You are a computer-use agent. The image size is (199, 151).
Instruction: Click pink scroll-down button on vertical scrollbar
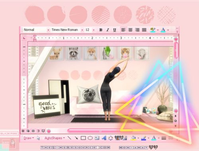(176, 111)
